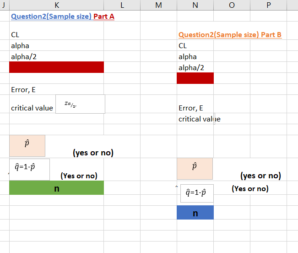Select the p-hat peach box in Part B
The height and width of the screenshot is (253, 298).
pyautogui.click(x=195, y=169)
